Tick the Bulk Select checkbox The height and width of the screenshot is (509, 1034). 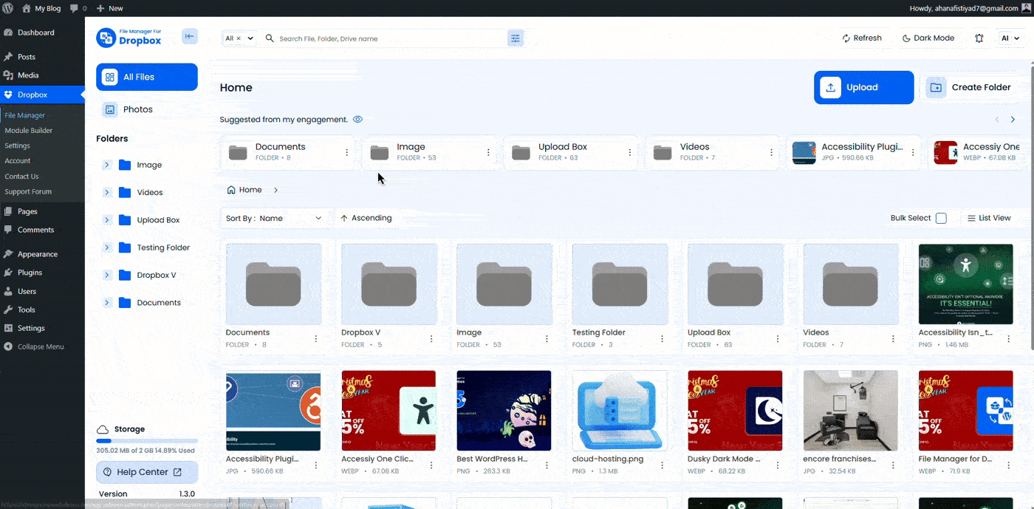tap(941, 218)
